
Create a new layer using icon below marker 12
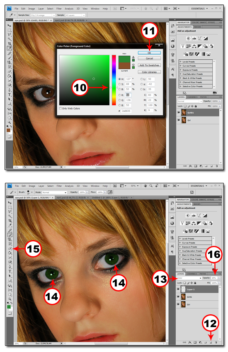click(x=211, y=342)
